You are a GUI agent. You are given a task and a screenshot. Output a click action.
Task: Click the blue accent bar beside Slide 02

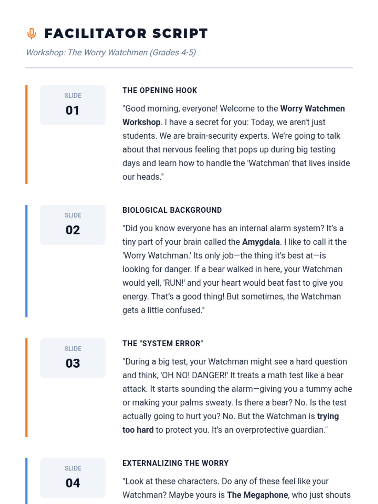(26, 261)
